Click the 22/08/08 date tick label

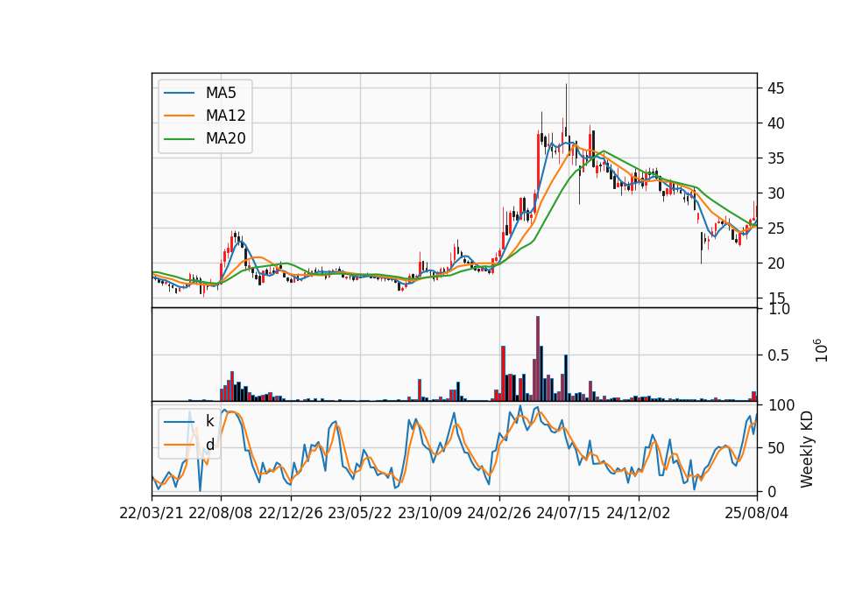coord(221,513)
